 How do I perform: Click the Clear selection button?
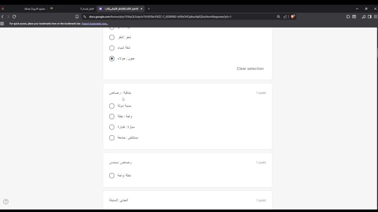pos(250,69)
